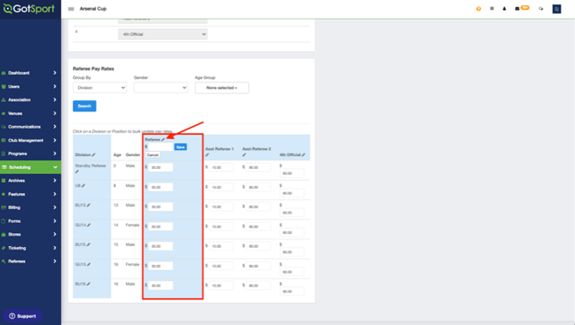
Task: Open the orange help question icon
Action: click(479, 9)
